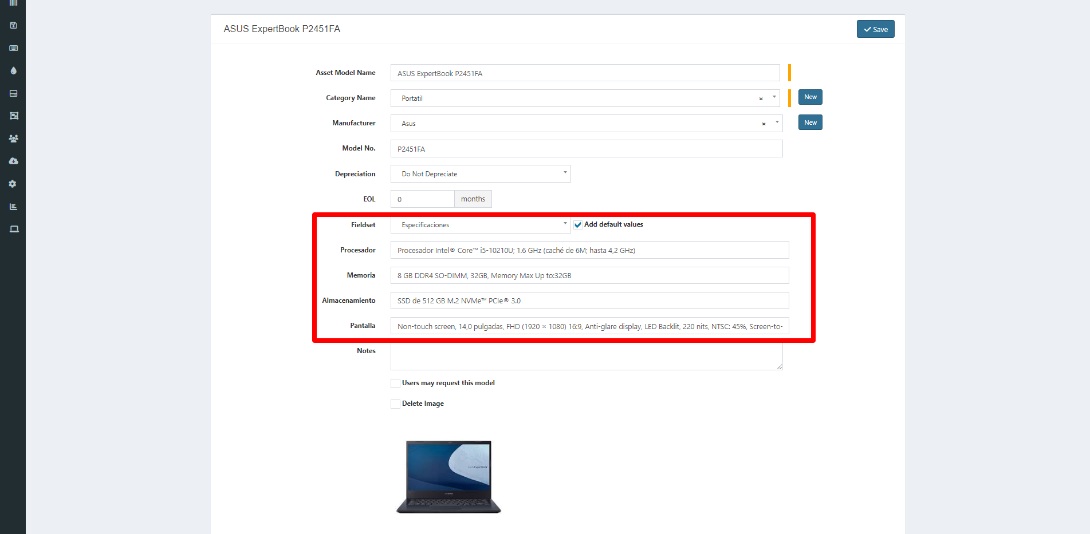Clear the Asus selection with the x

(x=763, y=124)
